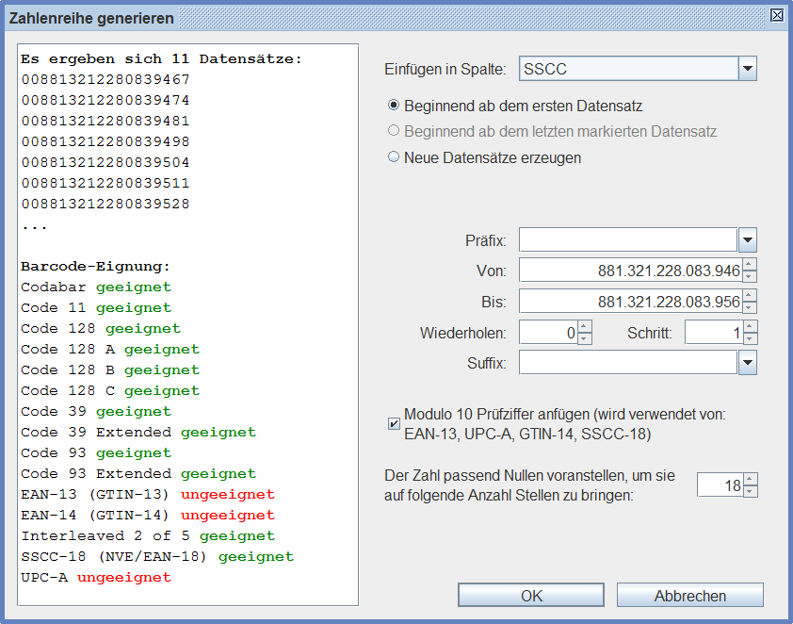This screenshot has width=793, height=624.
Task: Click the UPC-A ungeeignet line
Action: point(96,578)
